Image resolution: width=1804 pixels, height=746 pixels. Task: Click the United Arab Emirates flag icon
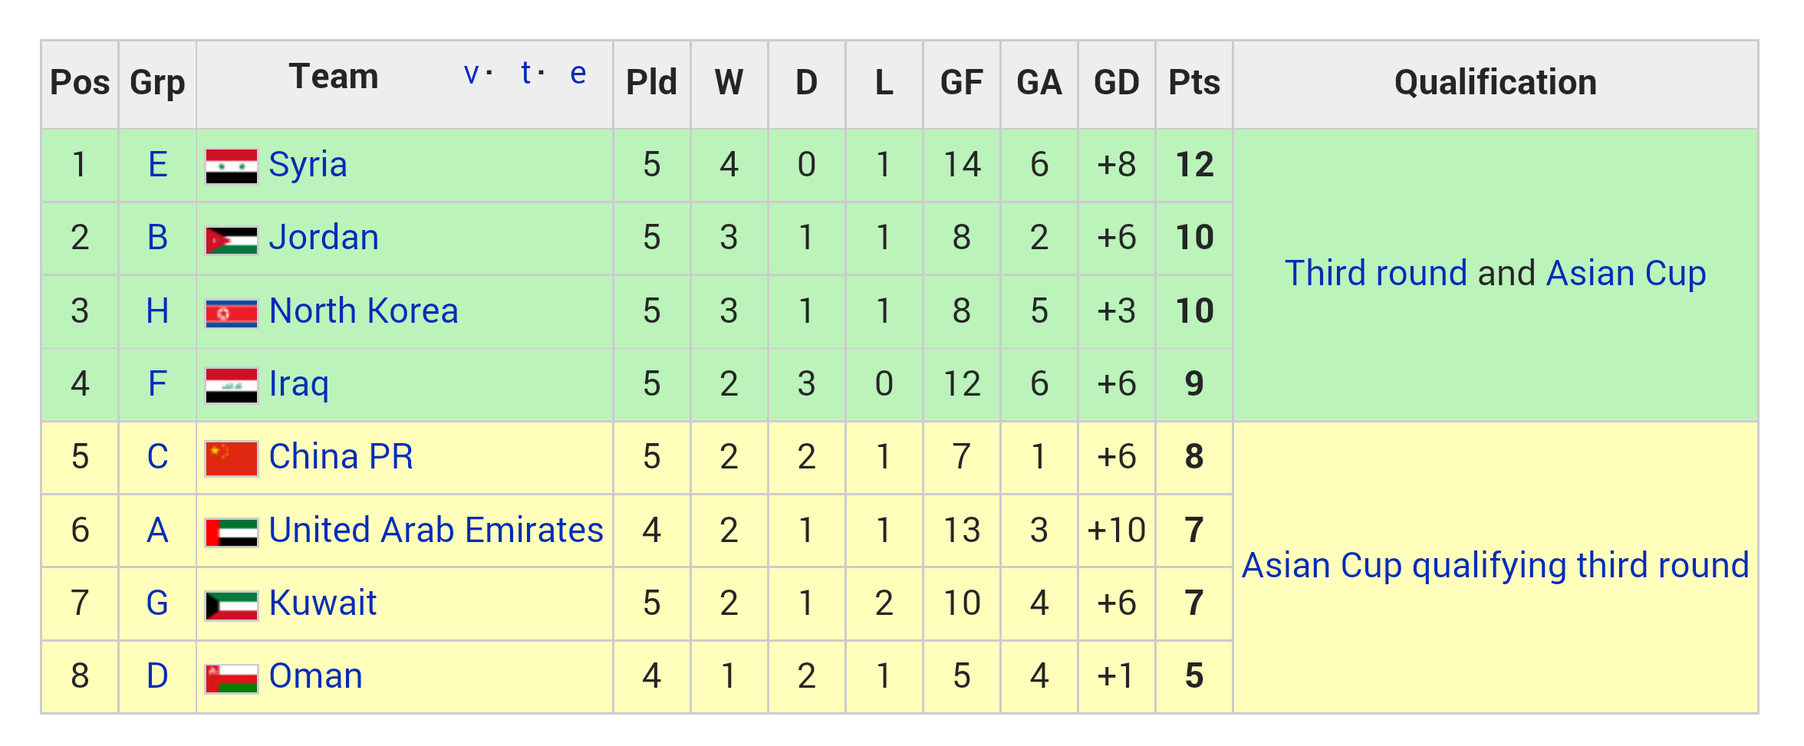(x=231, y=532)
